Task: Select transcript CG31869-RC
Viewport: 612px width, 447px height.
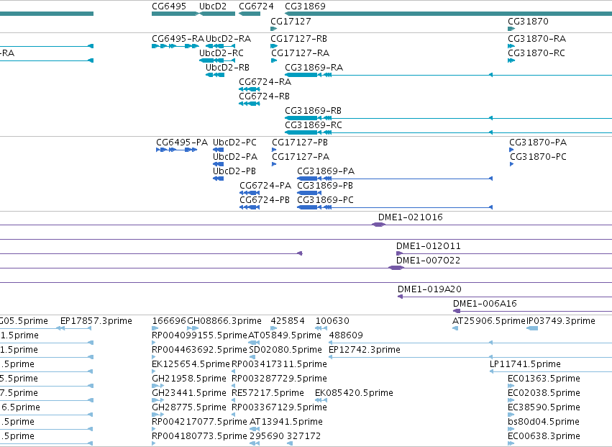Action: coord(314,125)
